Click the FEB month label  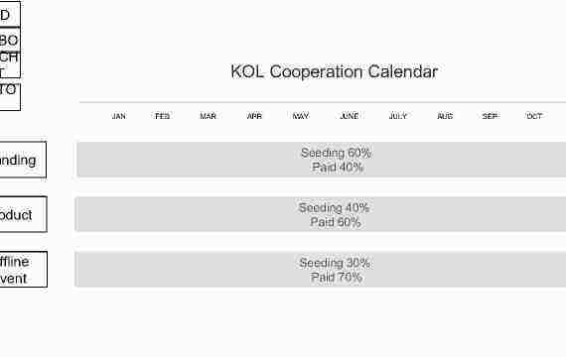click(163, 116)
